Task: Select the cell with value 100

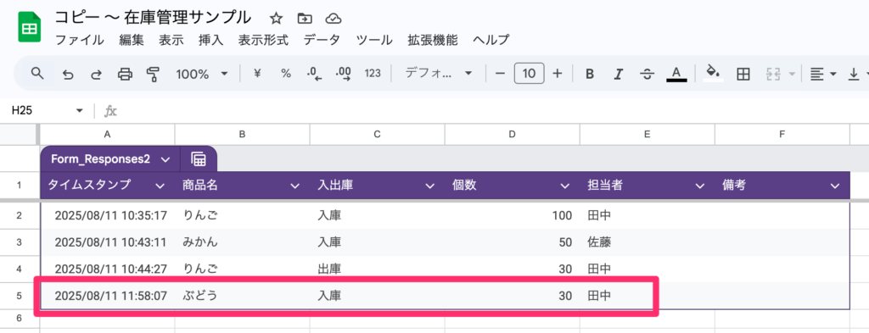Action: (512, 216)
